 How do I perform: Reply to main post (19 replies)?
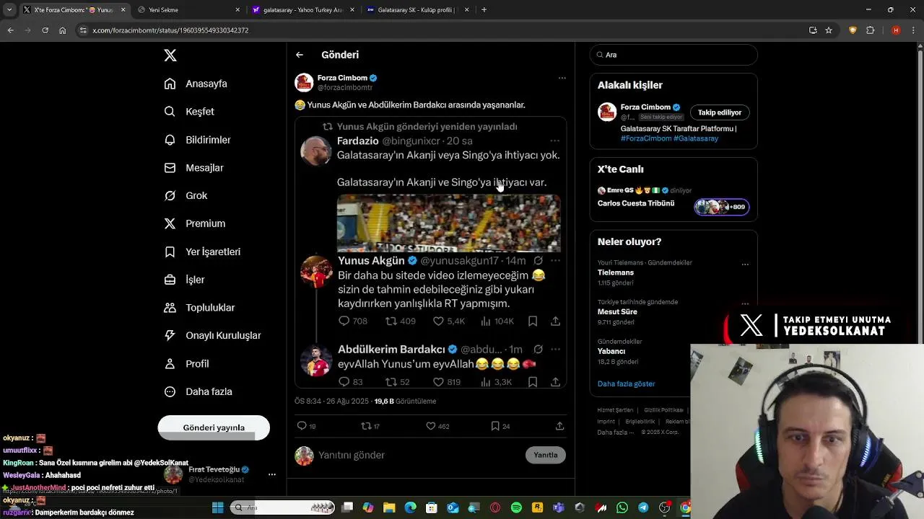coord(306,426)
